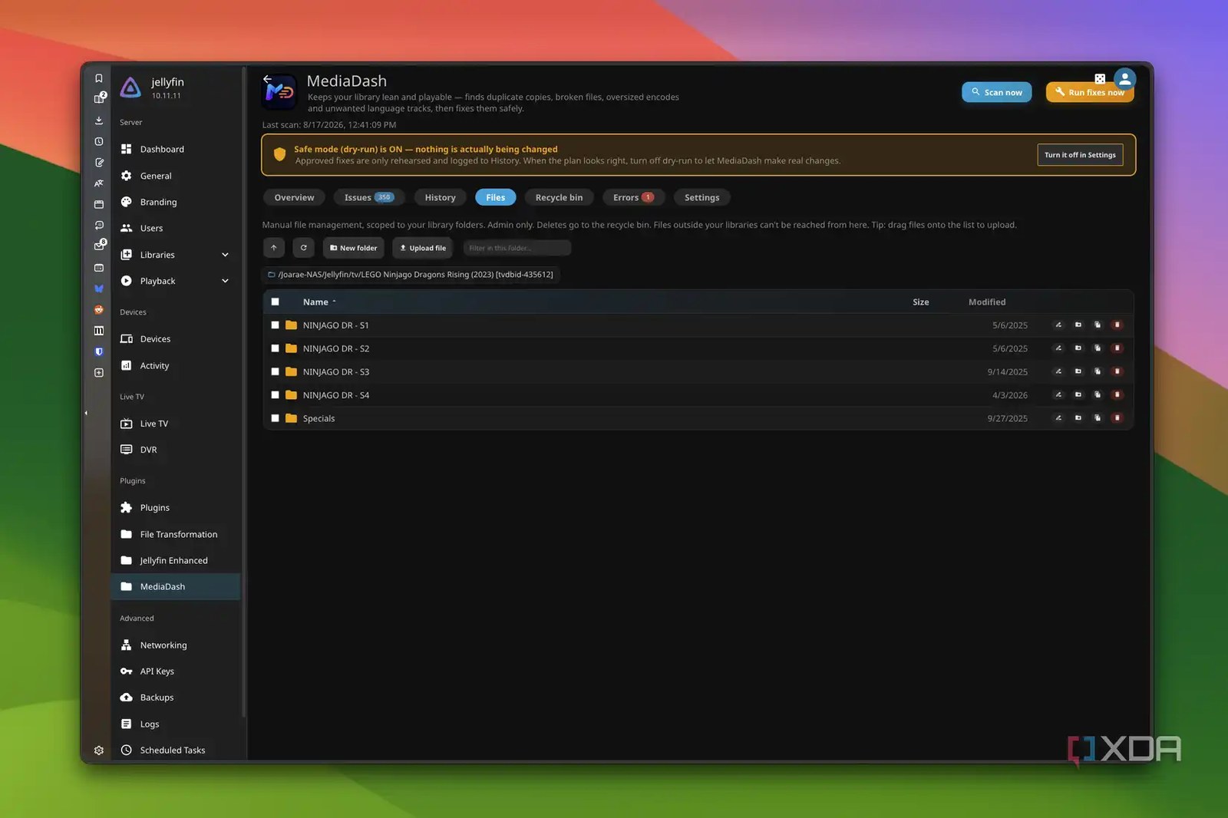Delete the NINJAGO DR - S4 folder
This screenshot has height=818, width=1228.
point(1117,395)
